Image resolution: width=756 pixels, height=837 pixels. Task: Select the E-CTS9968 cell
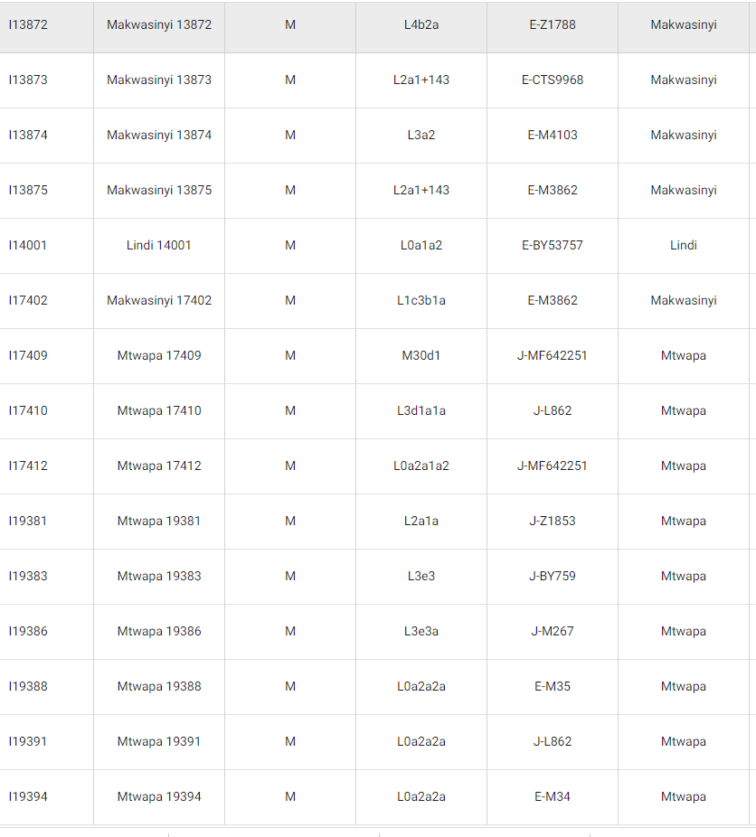(x=553, y=80)
